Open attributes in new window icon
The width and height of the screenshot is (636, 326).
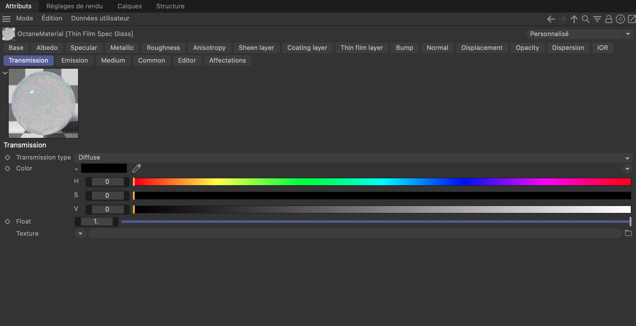point(632,19)
